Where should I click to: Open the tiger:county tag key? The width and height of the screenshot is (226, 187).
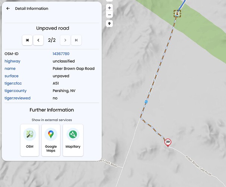[15, 91]
